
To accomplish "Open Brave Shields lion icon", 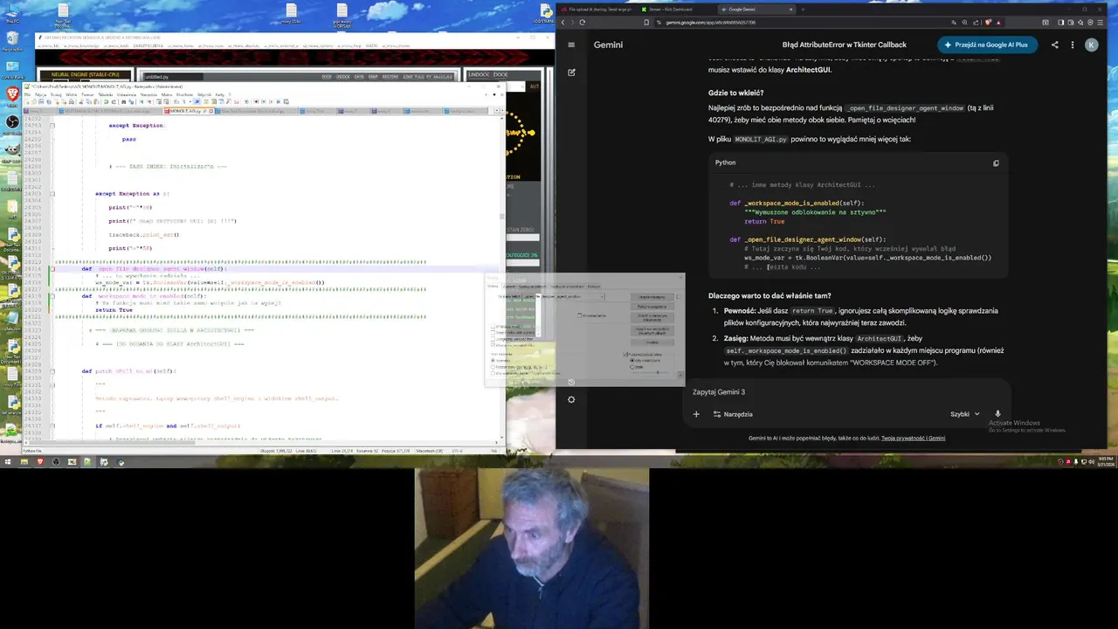I will pyautogui.click(x=988, y=22).
